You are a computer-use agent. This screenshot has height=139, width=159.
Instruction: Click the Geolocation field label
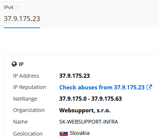(28, 134)
